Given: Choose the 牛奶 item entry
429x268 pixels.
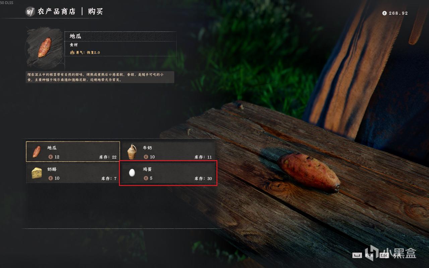Looking at the screenshot, I should (168, 151).
